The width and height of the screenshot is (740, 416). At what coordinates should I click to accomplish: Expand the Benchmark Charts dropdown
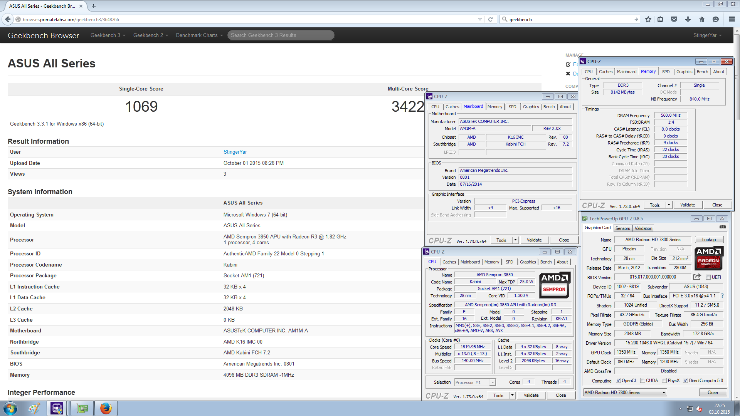click(x=199, y=35)
